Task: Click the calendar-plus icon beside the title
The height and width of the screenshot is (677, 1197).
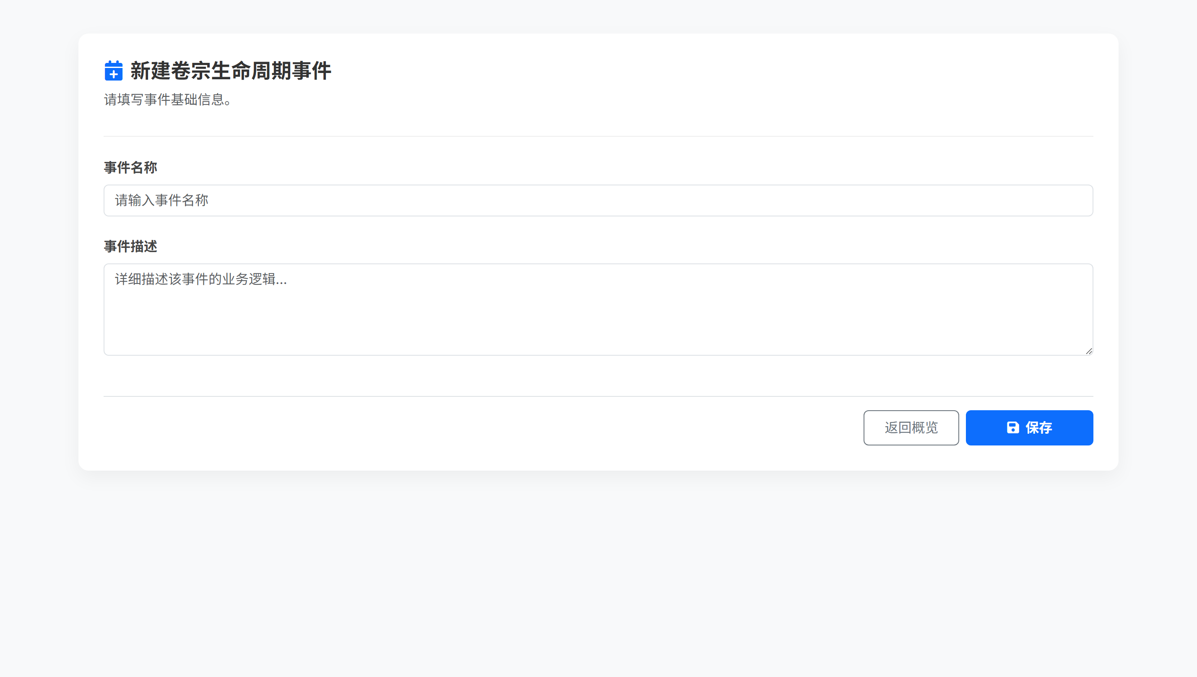Action: tap(113, 70)
